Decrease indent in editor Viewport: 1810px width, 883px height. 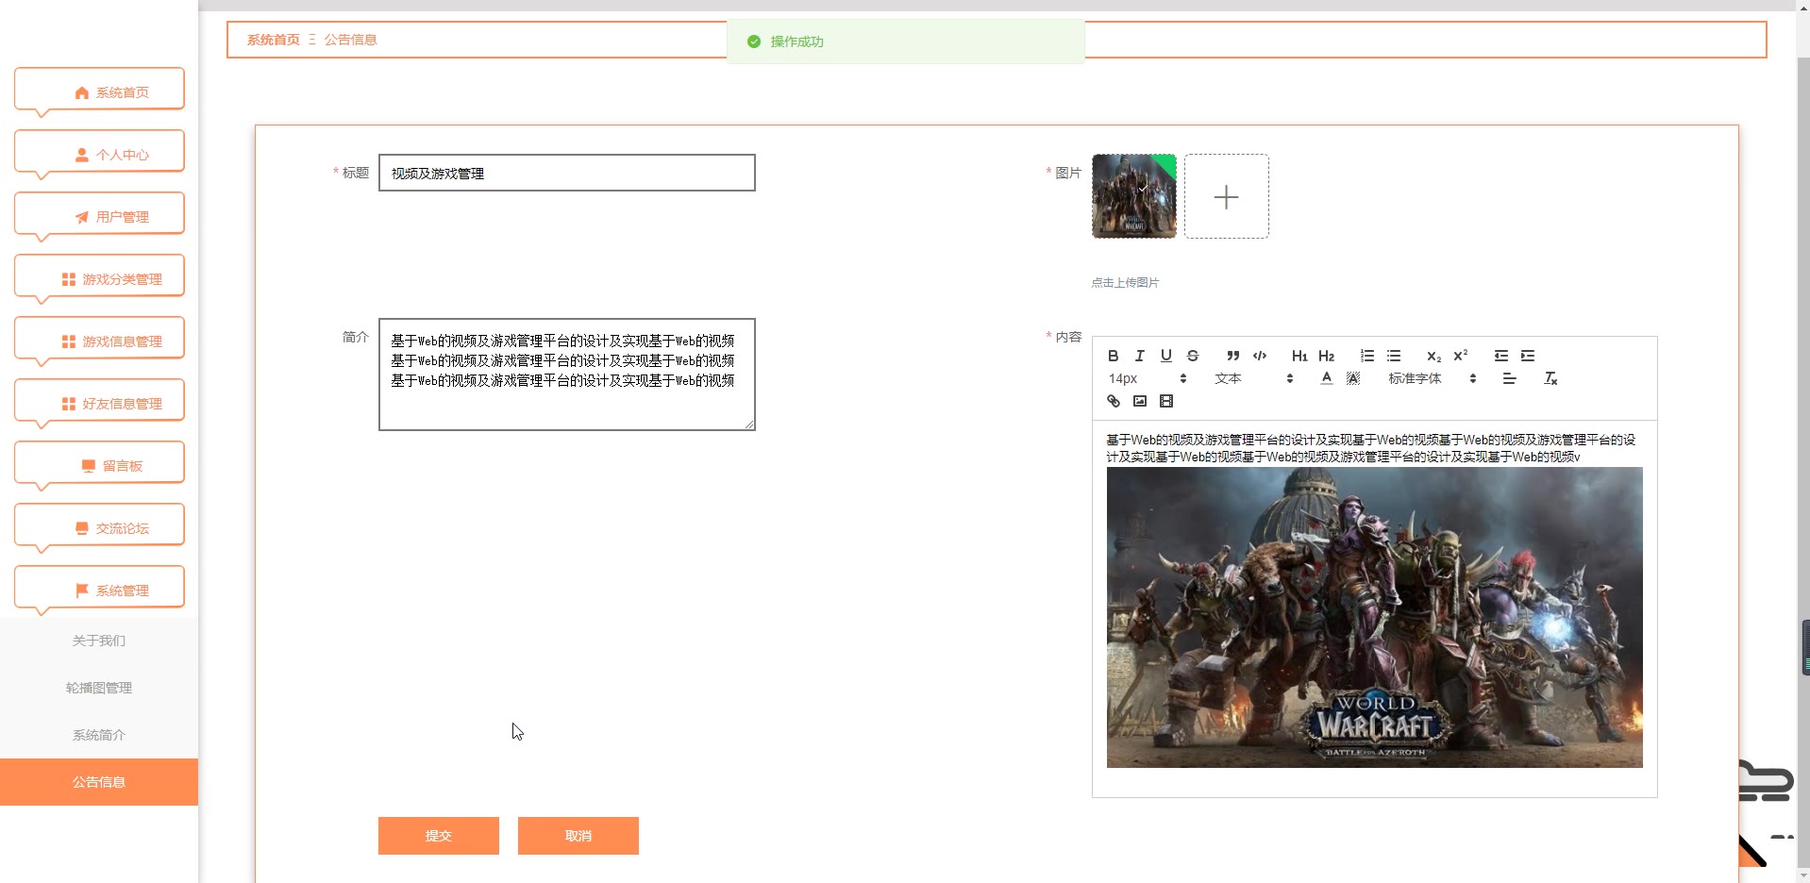[1500, 356]
